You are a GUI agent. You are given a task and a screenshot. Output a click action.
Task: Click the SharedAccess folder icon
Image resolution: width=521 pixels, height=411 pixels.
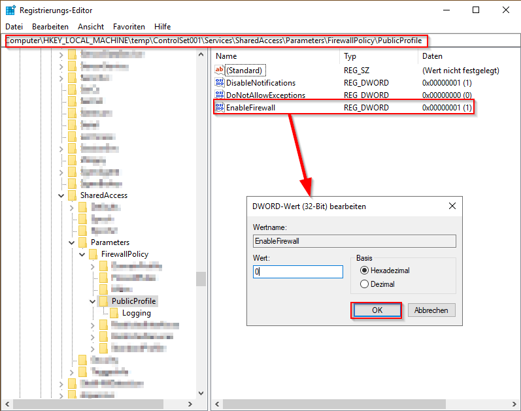tap(72, 195)
